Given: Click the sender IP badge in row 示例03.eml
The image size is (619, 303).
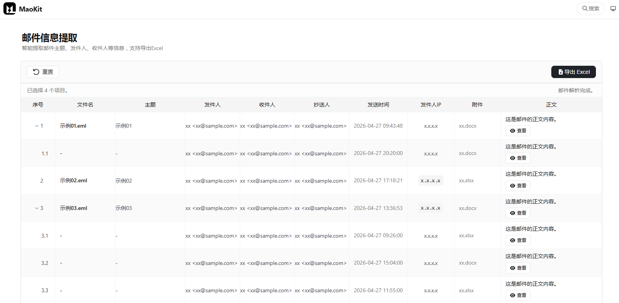Looking at the screenshot, I should click(x=431, y=208).
